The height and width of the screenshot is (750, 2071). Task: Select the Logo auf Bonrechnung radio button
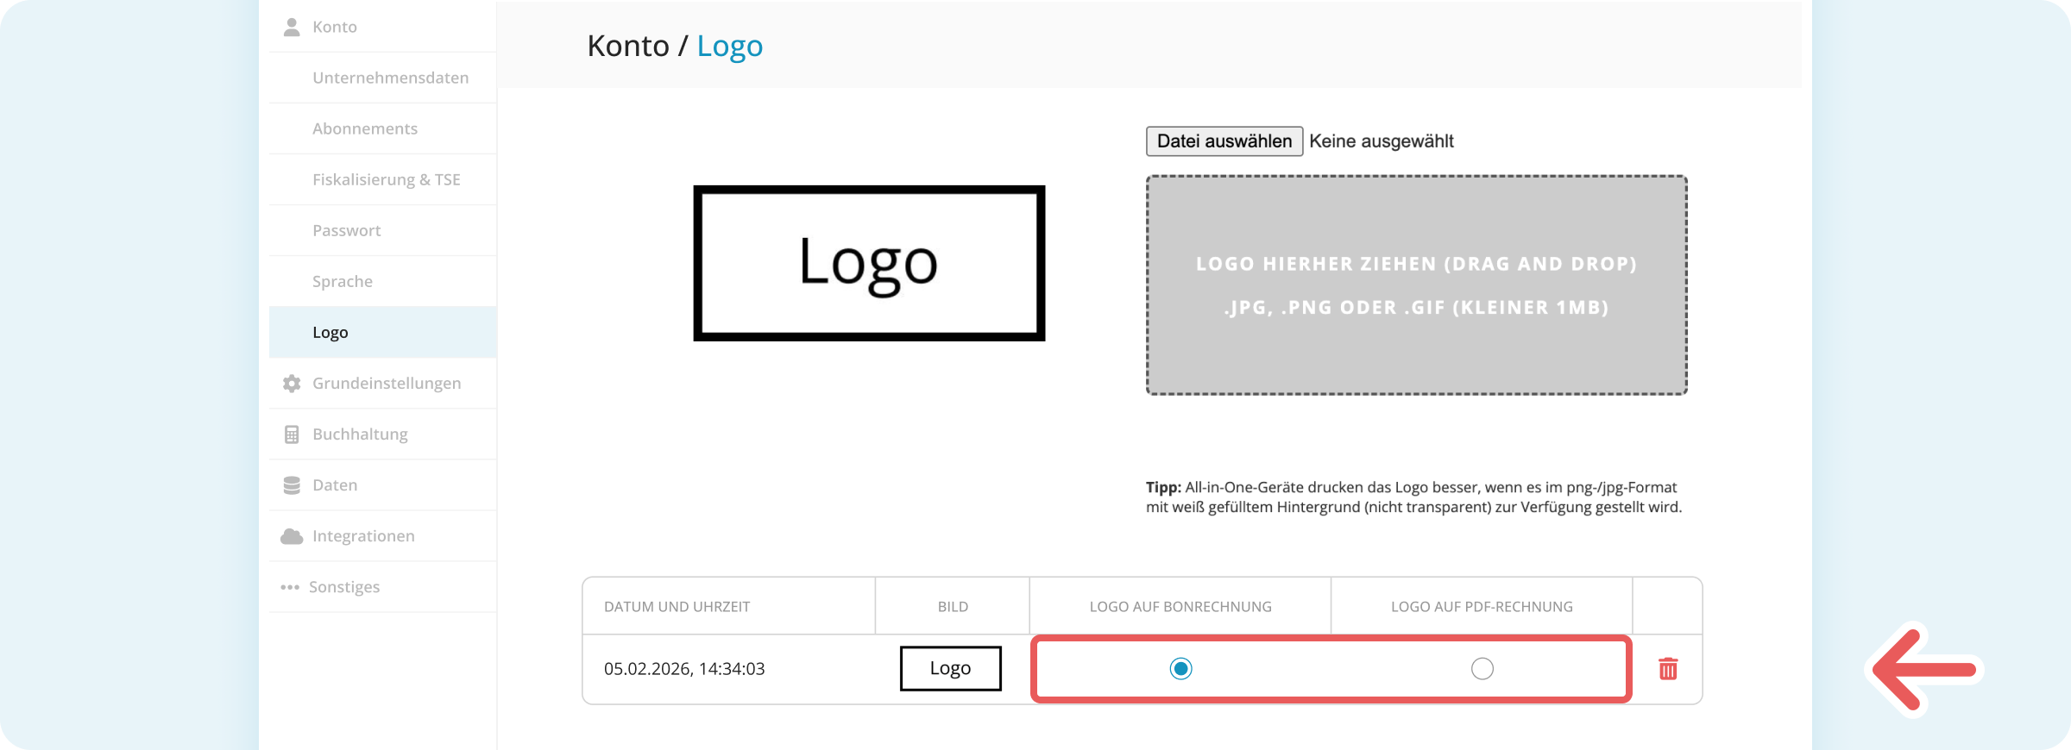pyautogui.click(x=1180, y=669)
